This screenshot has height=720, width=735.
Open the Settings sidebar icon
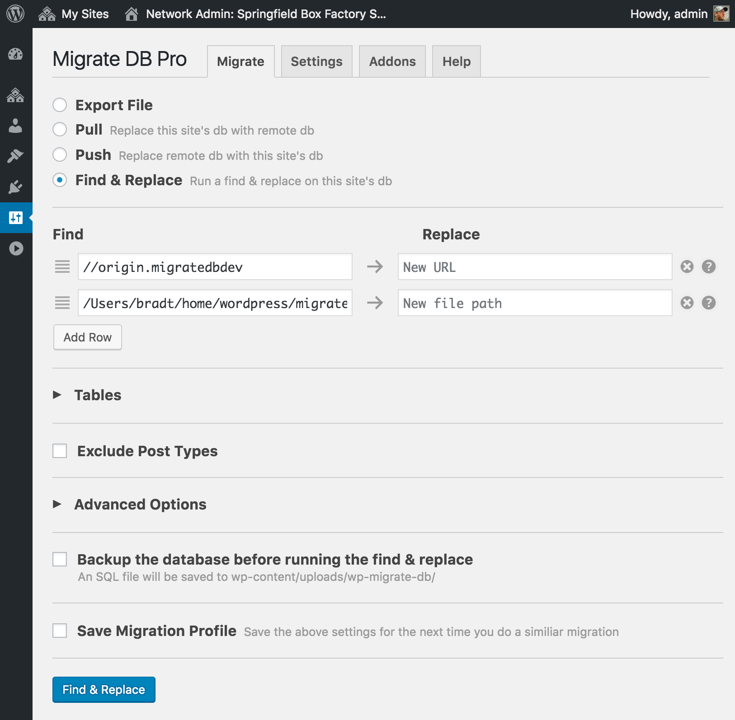point(15,218)
